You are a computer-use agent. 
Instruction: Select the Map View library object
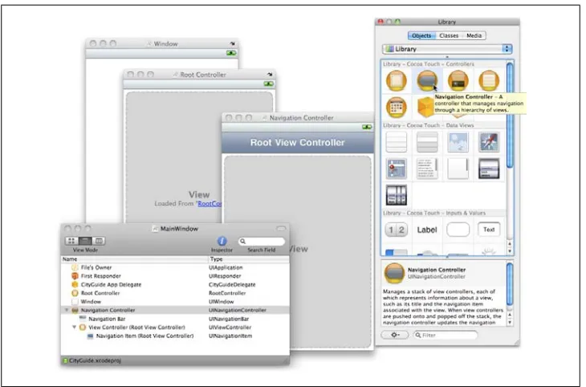(x=396, y=169)
